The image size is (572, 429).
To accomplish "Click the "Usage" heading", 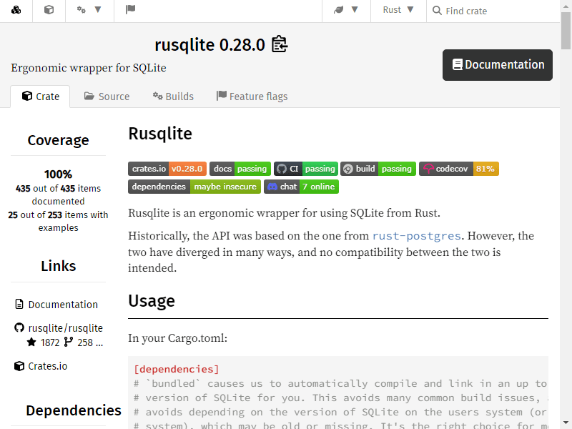I will (152, 301).
